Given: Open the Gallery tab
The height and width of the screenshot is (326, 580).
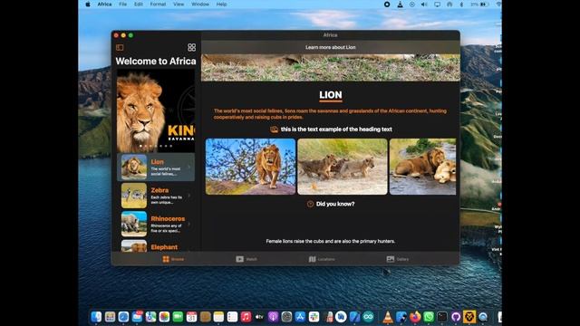Looking at the screenshot, I should click(398, 259).
